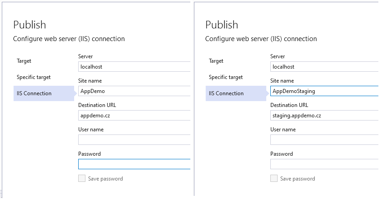Screen dimensions: 382x204
Task: Click the Save password label in right dialog
Action: tap(297, 179)
